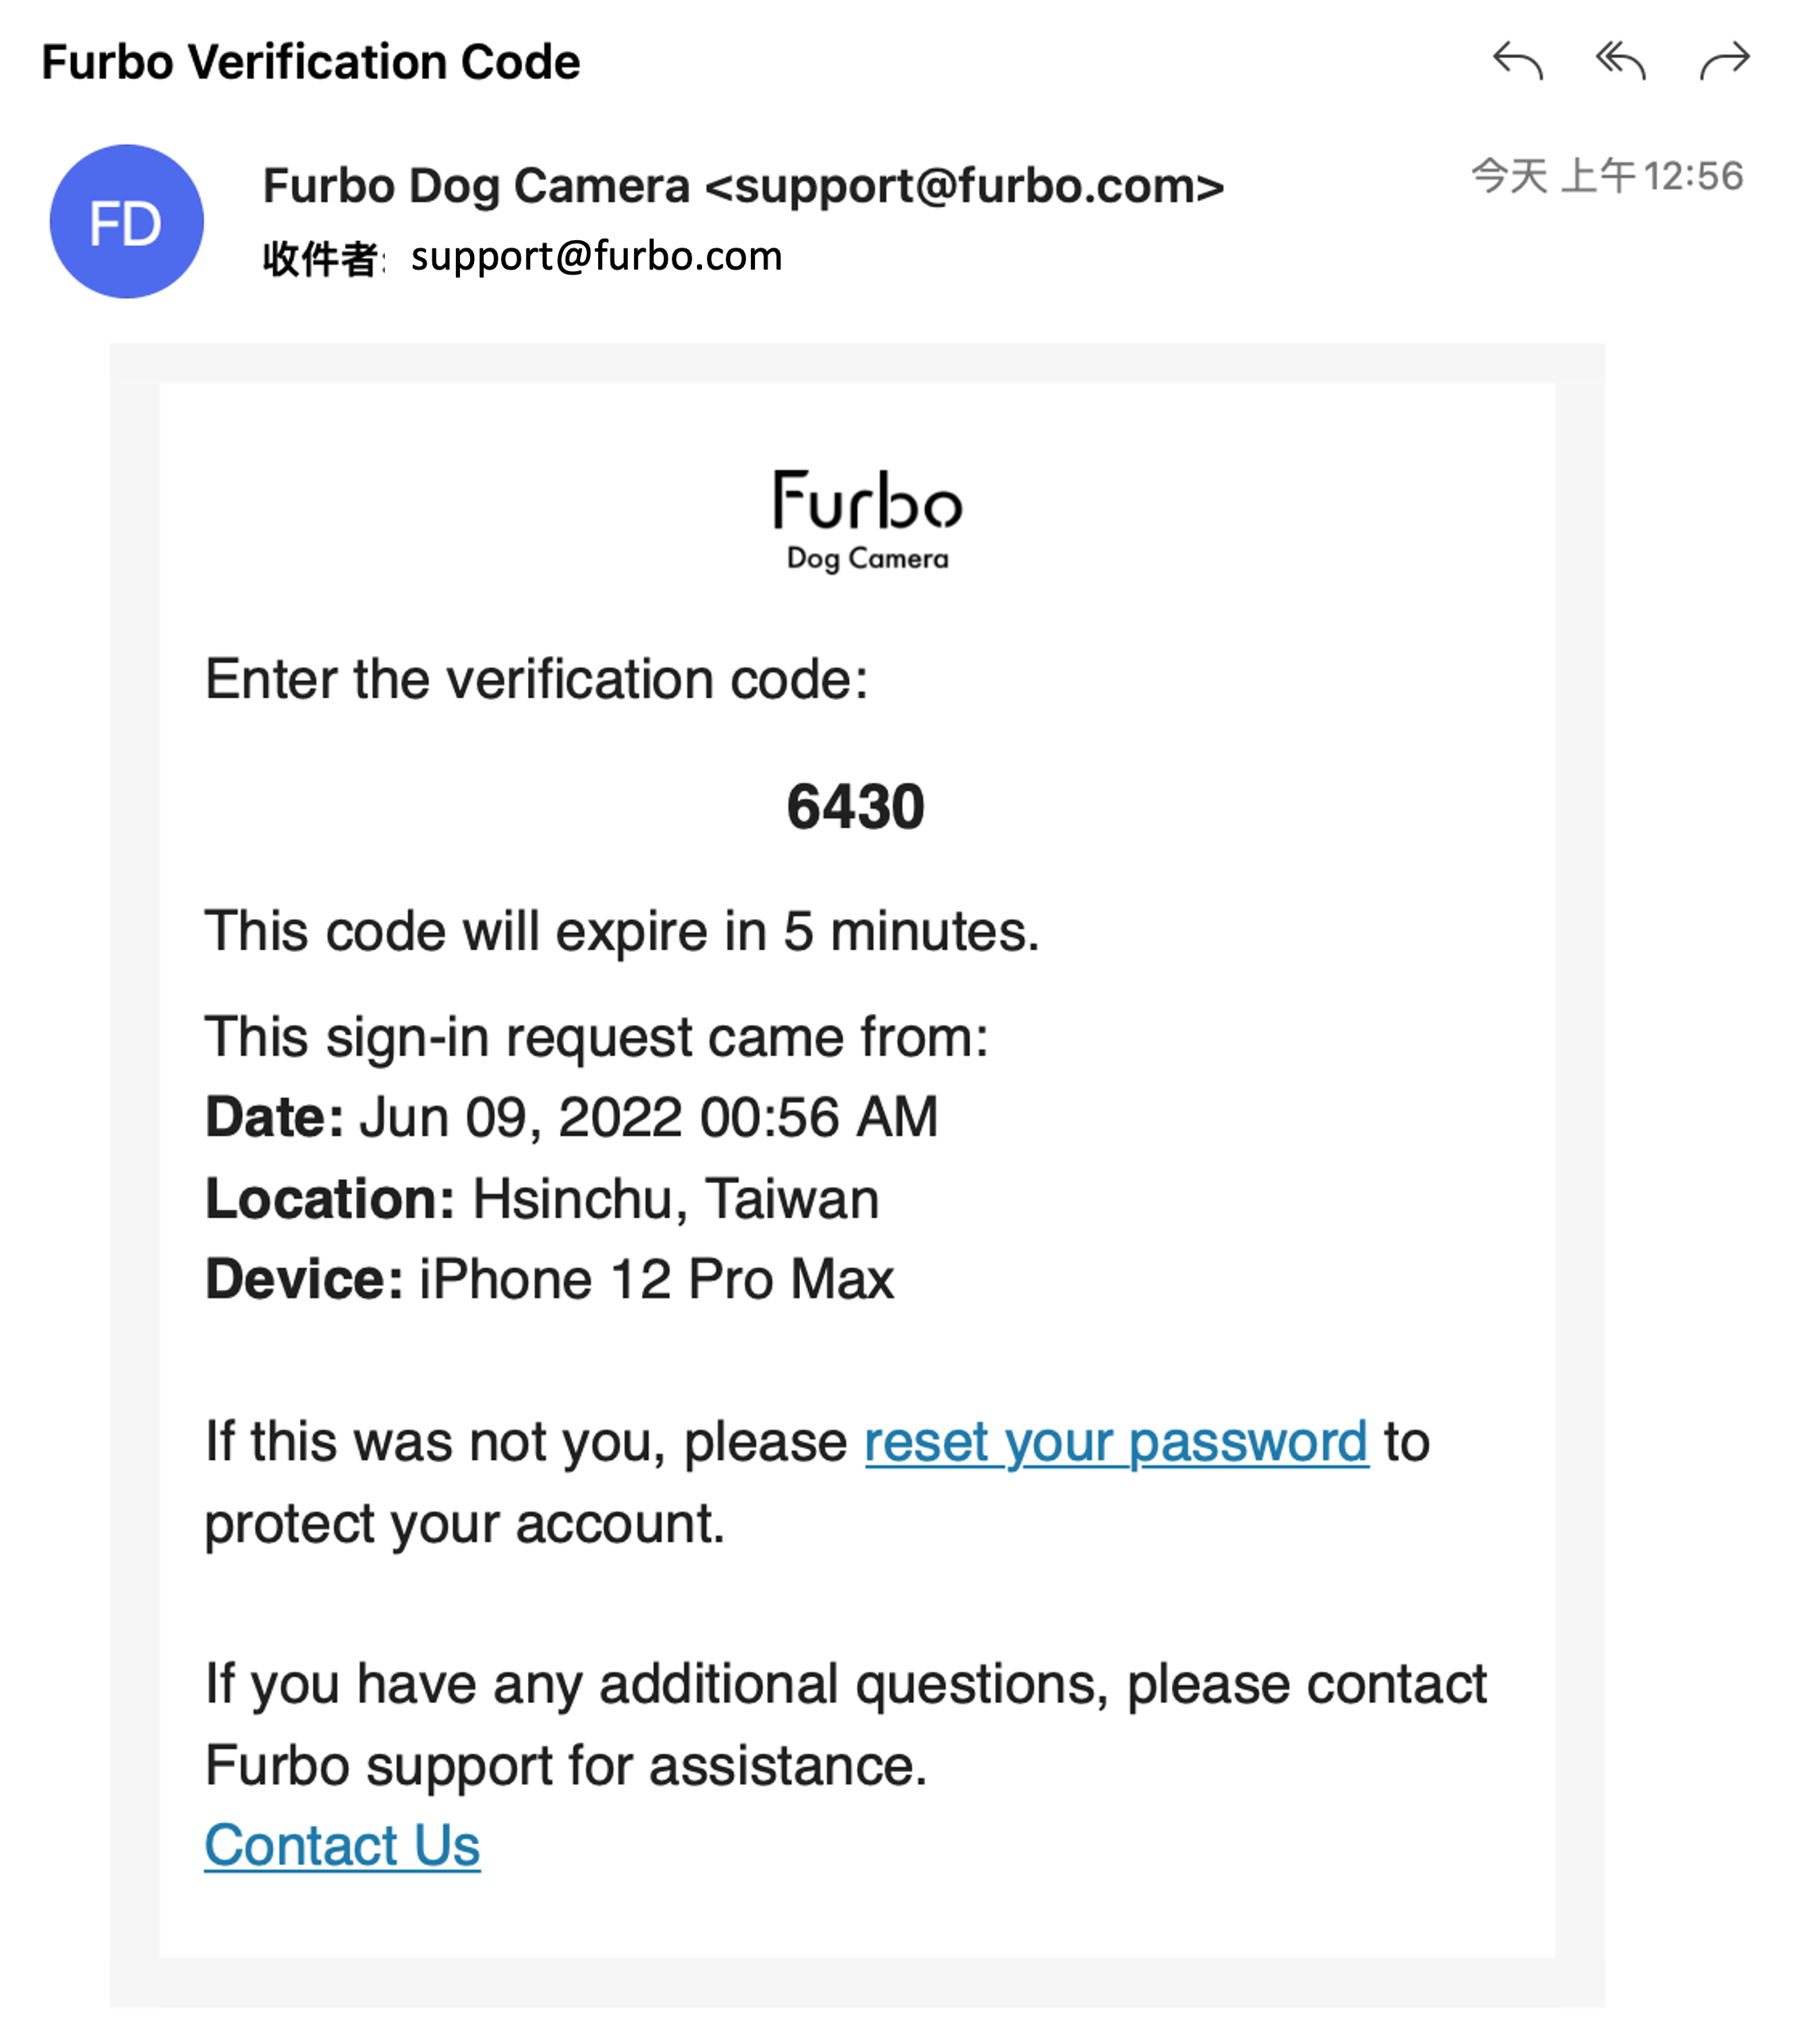Open the reset your password link
Screen dimensions: 1820x2022
1115,1442
